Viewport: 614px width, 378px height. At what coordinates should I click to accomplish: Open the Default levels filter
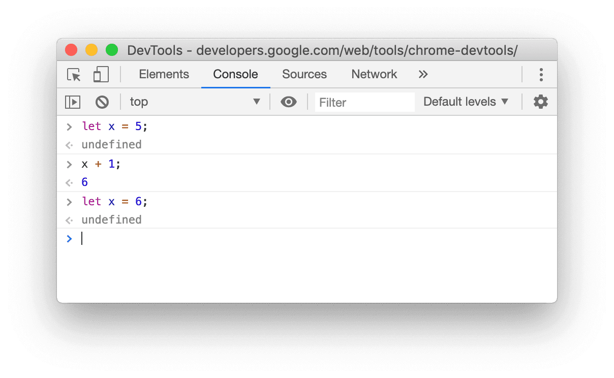(464, 102)
